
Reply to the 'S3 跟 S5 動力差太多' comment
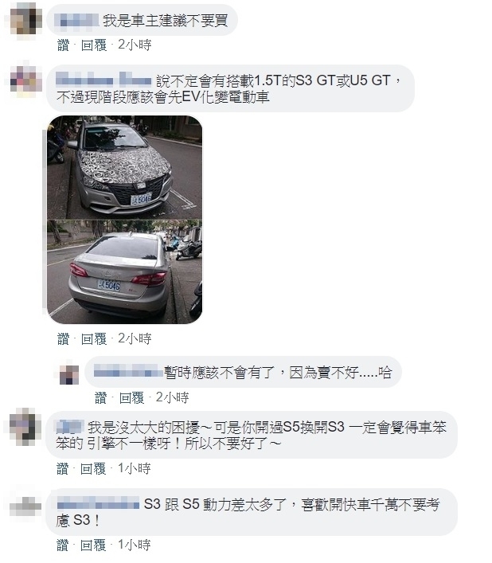click(x=93, y=545)
